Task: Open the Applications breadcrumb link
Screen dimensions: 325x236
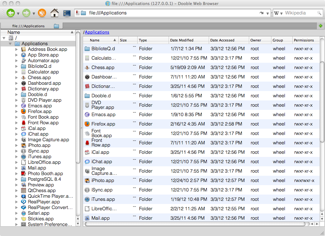Action: (97, 32)
